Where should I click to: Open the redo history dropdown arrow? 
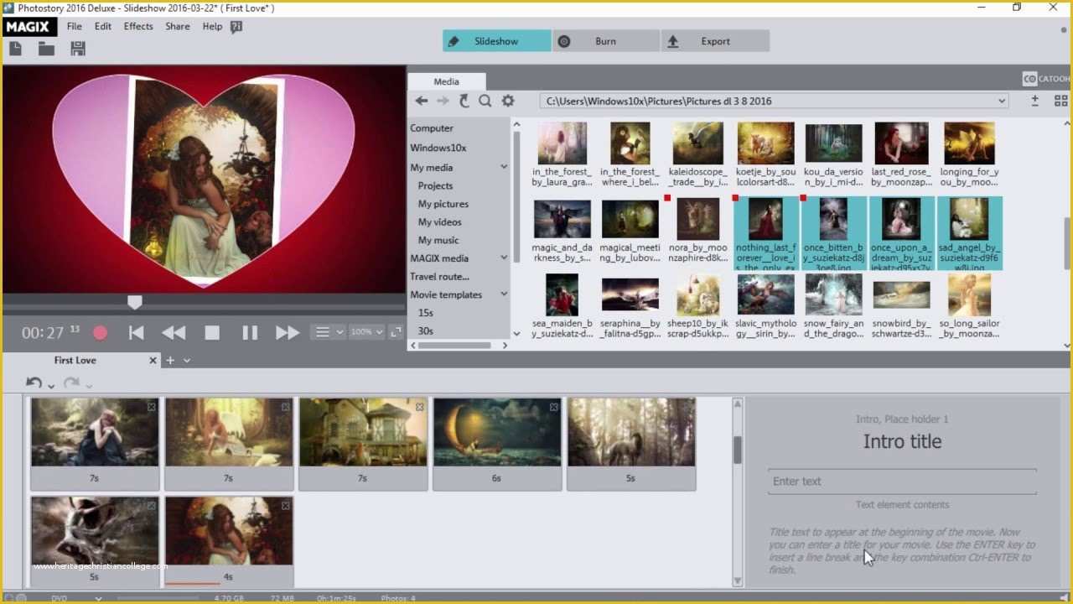pos(88,387)
